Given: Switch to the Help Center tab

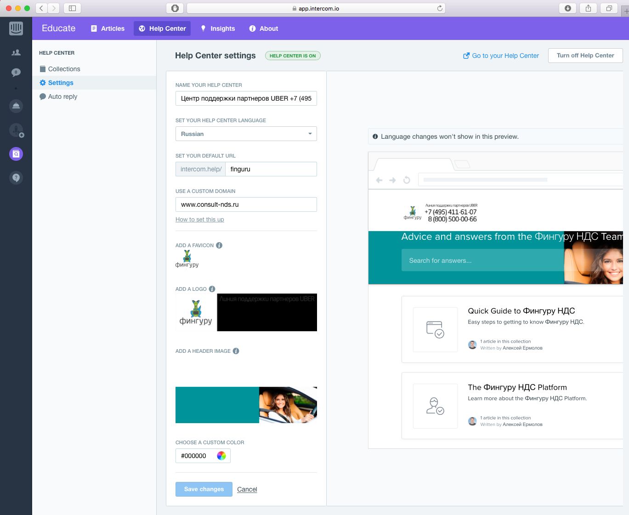Looking at the screenshot, I should (x=162, y=28).
